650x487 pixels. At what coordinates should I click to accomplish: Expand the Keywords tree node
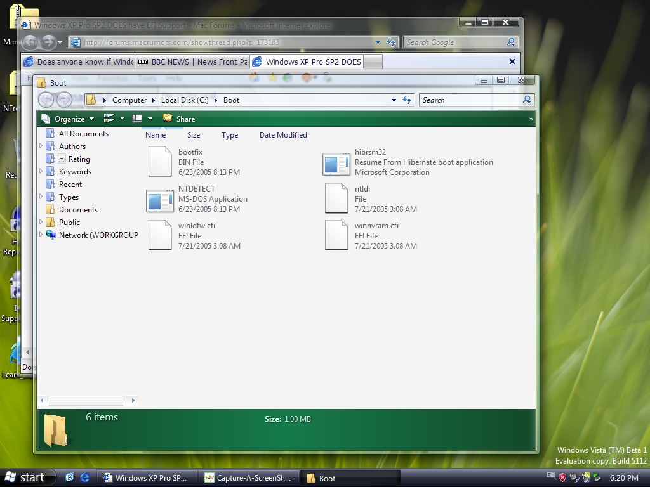pyautogui.click(x=41, y=171)
